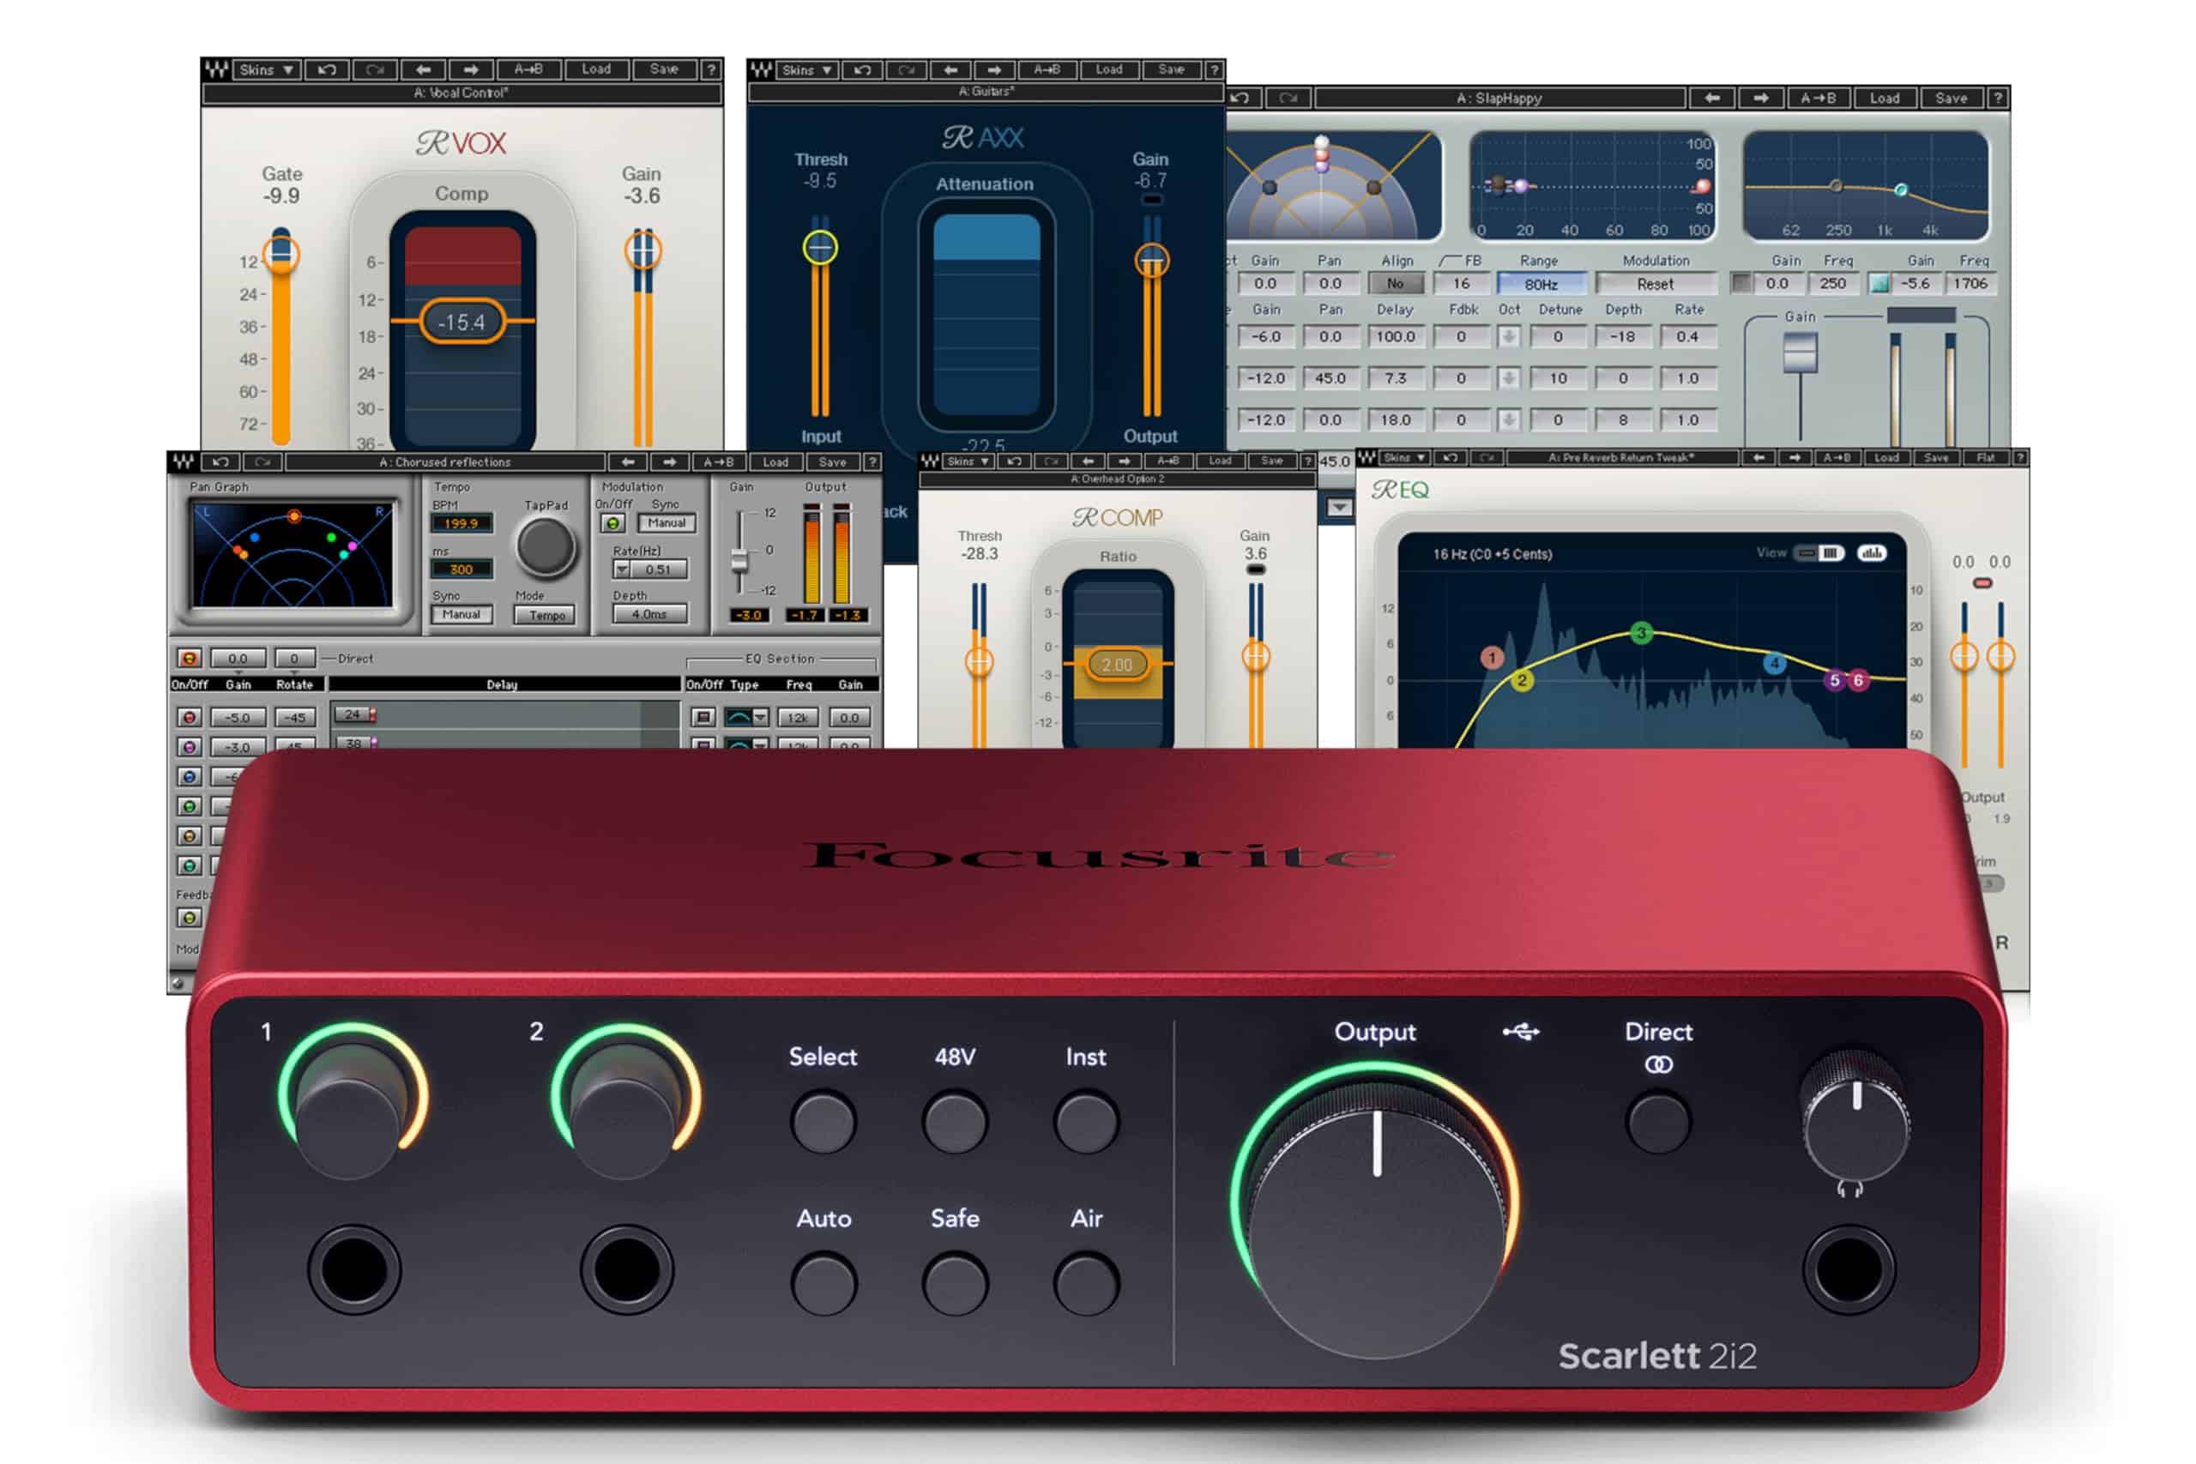Click the A→B compare icon in RVox
This screenshot has width=2196, height=1464.
pos(529,71)
